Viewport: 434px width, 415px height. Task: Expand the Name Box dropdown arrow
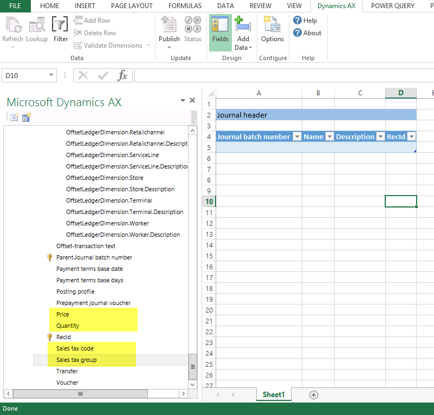pyautogui.click(x=51, y=76)
